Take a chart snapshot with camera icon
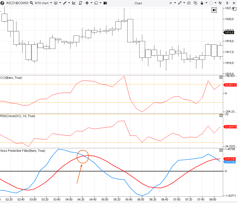 click(189, 3)
